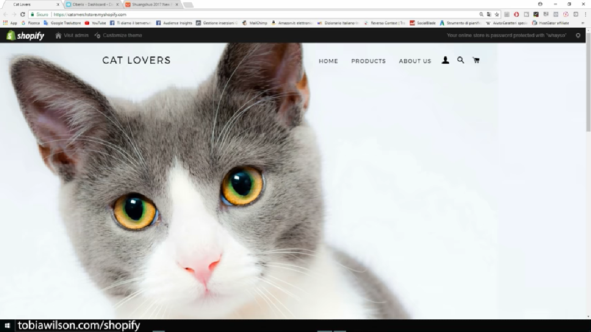Reload the page with browser refresh
Viewport: 591px width, 332px height.
point(23,14)
